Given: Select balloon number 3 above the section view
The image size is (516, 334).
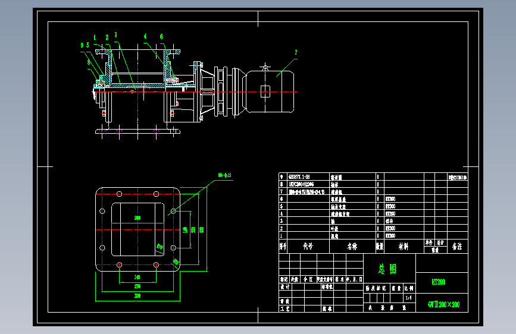Looking at the screenshot, I should (x=115, y=35).
